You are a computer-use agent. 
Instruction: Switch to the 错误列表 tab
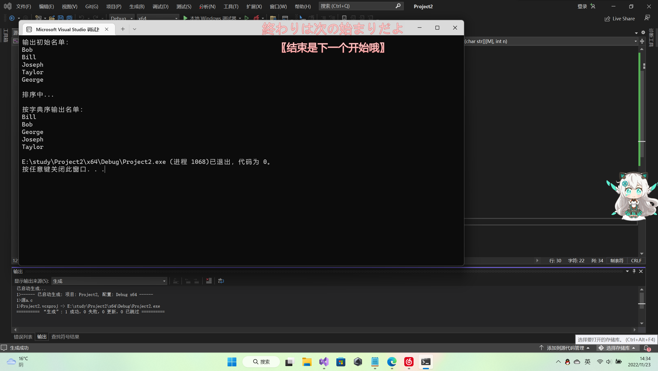pyautogui.click(x=23, y=337)
